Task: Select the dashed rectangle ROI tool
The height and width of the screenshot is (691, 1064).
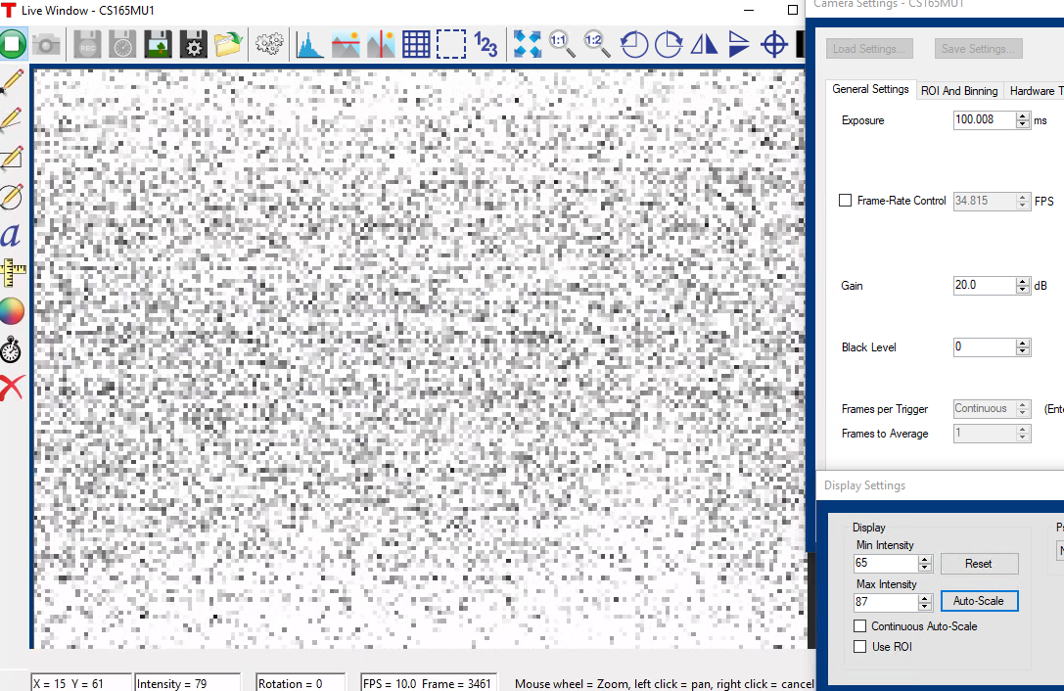Action: [451, 45]
